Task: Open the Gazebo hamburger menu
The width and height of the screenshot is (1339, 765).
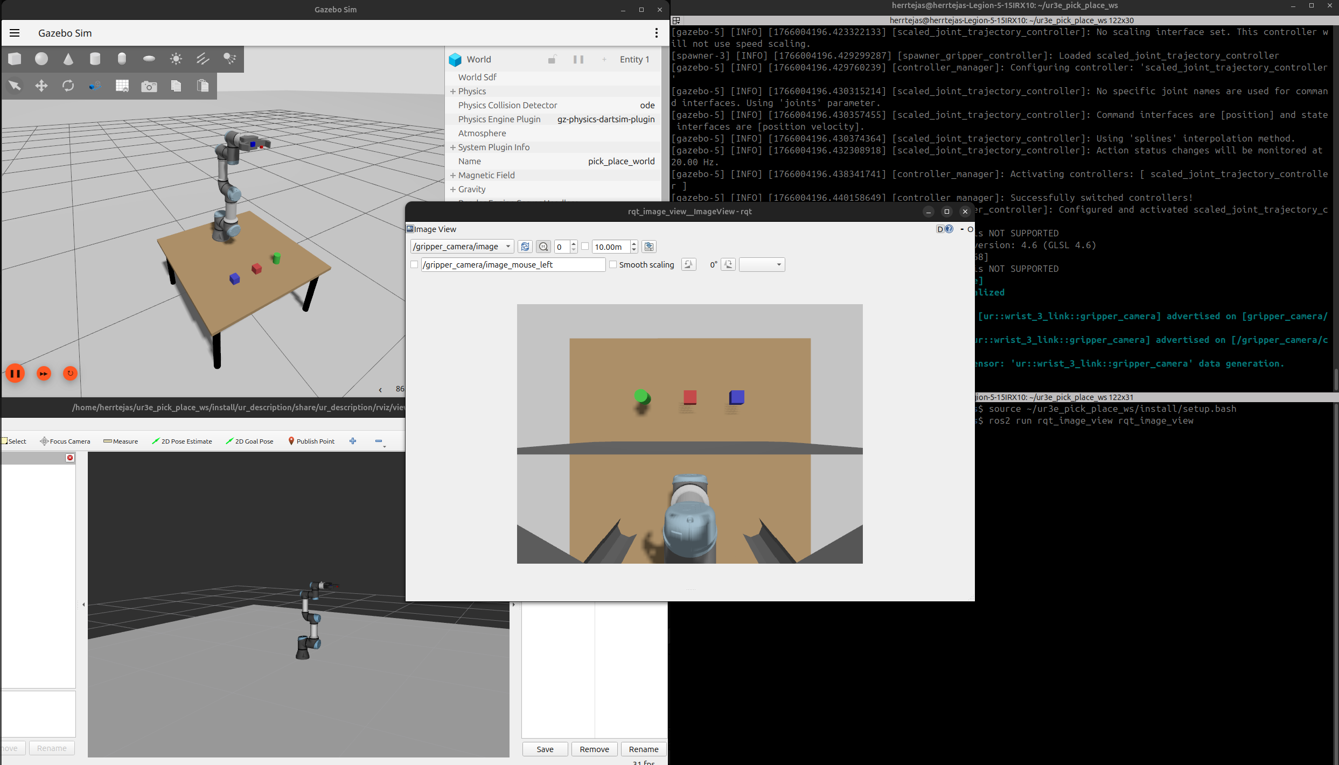Action: point(15,33)
